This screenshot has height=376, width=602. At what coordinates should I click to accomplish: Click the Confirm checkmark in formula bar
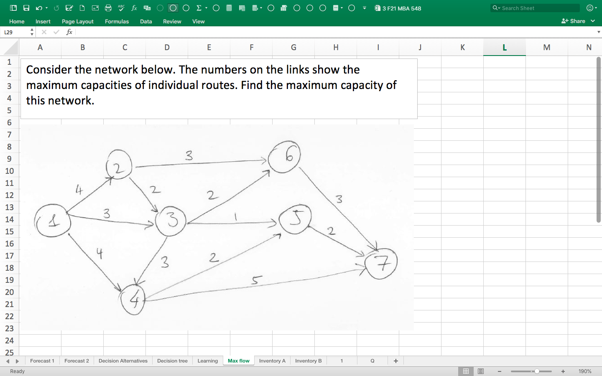[x=56, y=32]
